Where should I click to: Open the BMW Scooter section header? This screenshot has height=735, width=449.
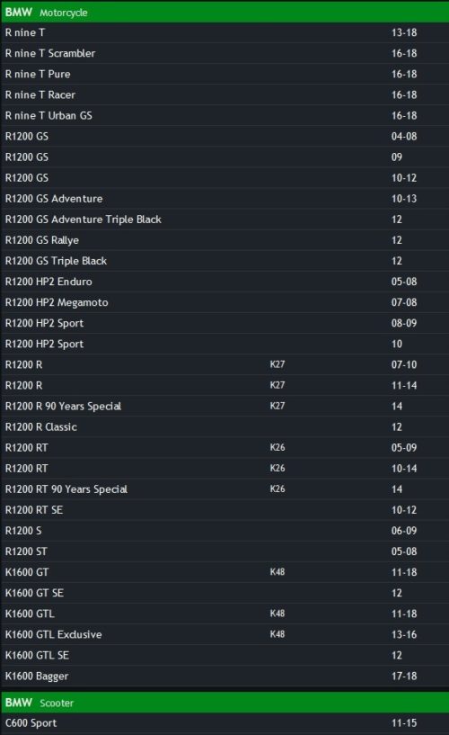pyautogui.click(x=224, y=703)
